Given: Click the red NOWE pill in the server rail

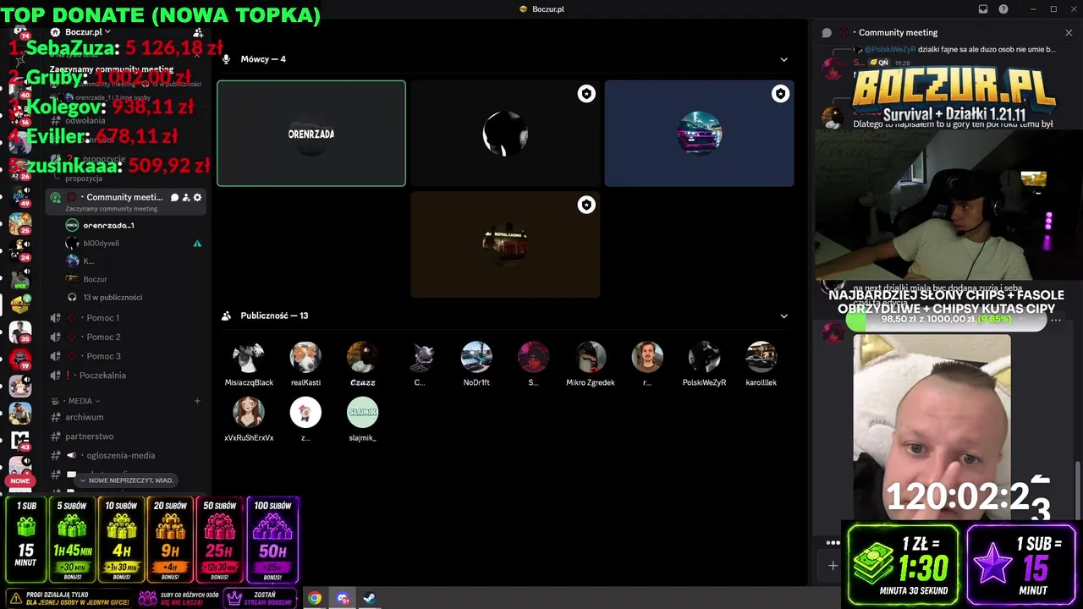Looking at the screenshot, I should pyautogui.click(x=20, y=480).
